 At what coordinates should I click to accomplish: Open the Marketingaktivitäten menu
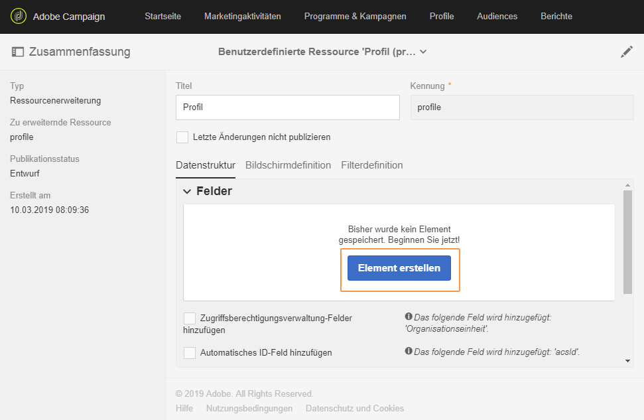(x=242, y=16)
